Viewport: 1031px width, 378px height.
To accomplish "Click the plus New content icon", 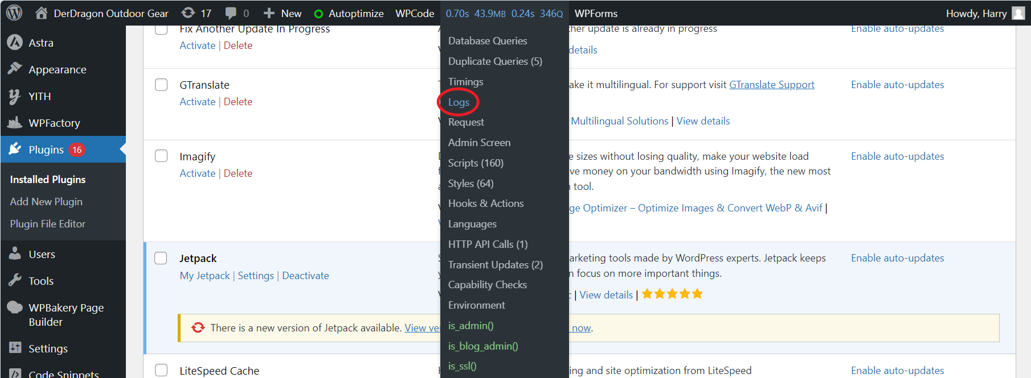I will pyautogui.click(x=269, y=13).
